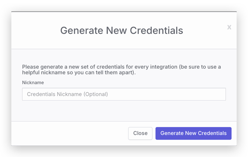The image size is (248, 157).
Task: Click the word Credentials in the heading
Action: click(157, 30)
